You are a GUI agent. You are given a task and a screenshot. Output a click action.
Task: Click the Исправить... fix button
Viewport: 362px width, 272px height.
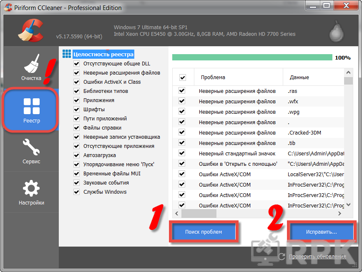[322, 232]
